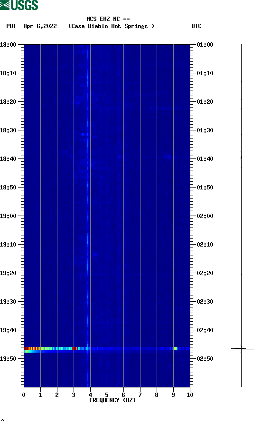Click the 18:50 PDT time label
The width and height of the screenshot is (262, 425).
point(8,188)
